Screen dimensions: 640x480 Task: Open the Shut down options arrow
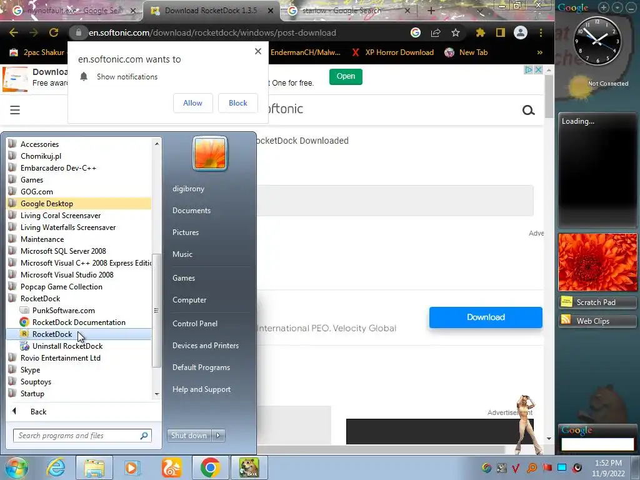(218, 436)
